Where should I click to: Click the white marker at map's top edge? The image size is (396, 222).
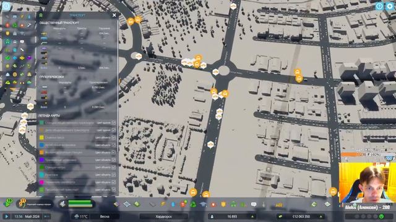click(233, 6)
